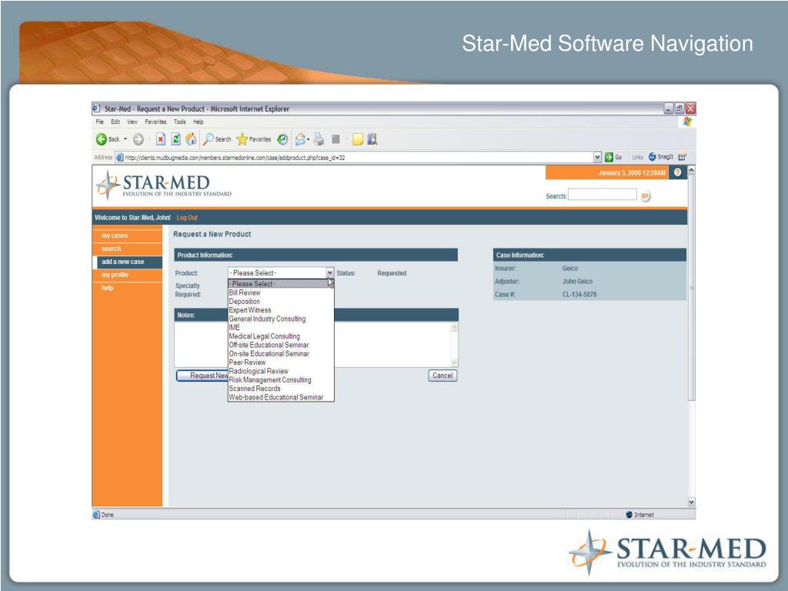Open the SnagIt toolbar item

661,157
